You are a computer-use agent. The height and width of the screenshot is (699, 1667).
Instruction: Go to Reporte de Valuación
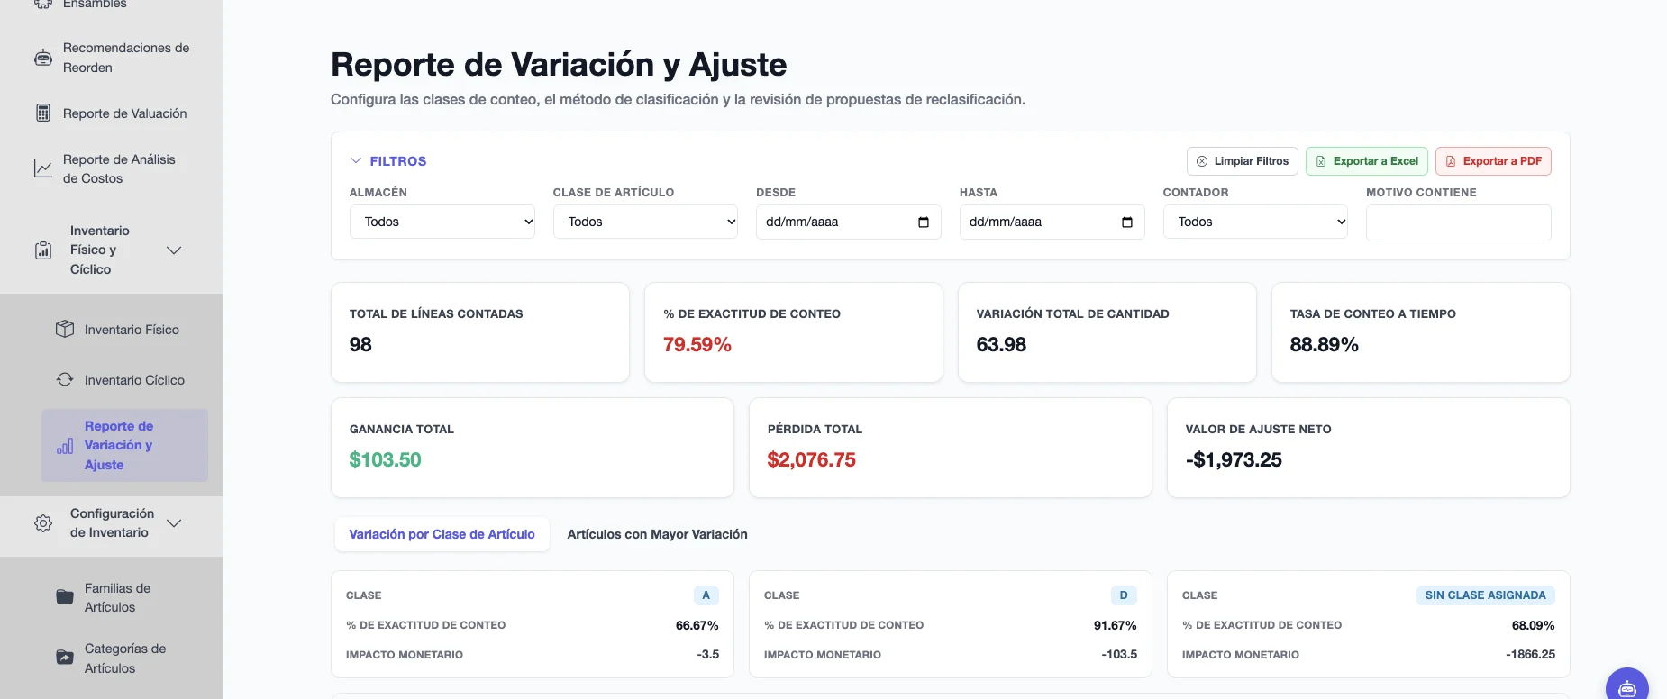tap(112, 113)
